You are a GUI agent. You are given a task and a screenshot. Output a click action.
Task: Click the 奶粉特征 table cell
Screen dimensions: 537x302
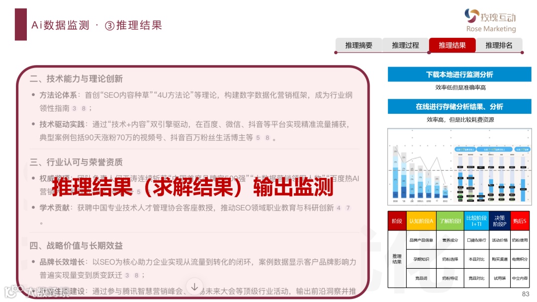point(450,278)
